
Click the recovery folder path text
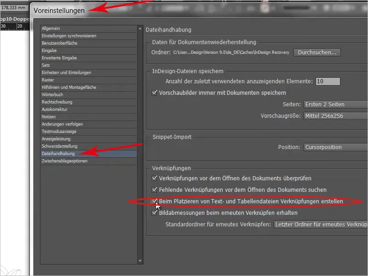[231, 52]
